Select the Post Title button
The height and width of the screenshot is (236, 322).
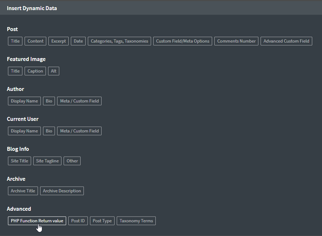point(15,41)
